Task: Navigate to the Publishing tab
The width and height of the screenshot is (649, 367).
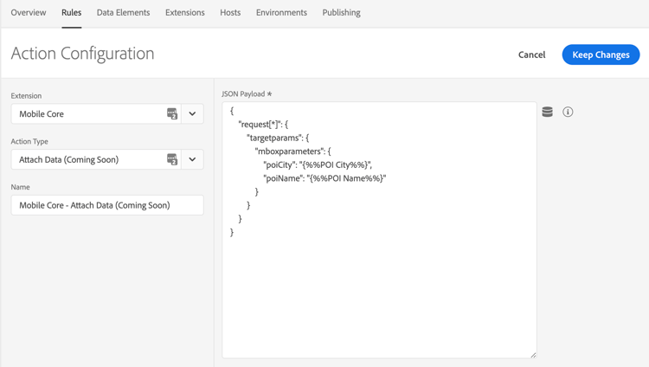Action: (x=341, y=13)
